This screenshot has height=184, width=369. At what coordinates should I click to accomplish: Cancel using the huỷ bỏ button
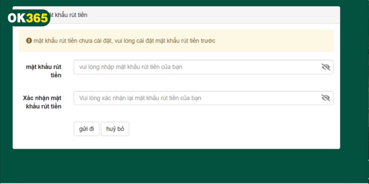[x=115, y=129]
